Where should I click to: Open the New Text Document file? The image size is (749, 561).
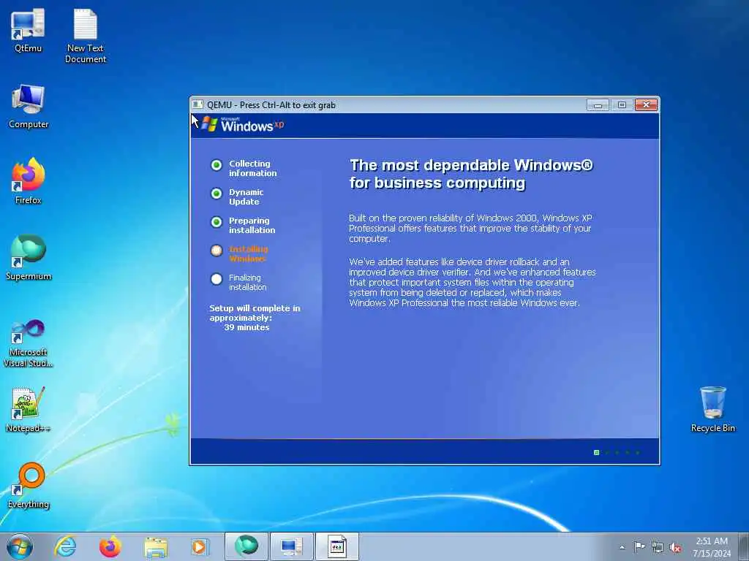(86, 36)
